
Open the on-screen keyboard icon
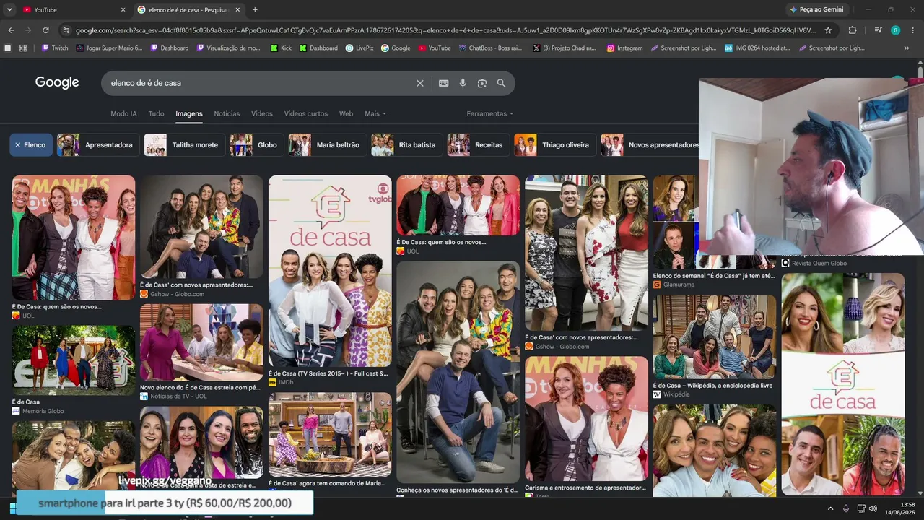click(x=444, y=83)
